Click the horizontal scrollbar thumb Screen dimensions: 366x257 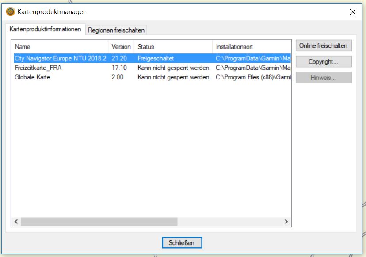coord(99,222)
